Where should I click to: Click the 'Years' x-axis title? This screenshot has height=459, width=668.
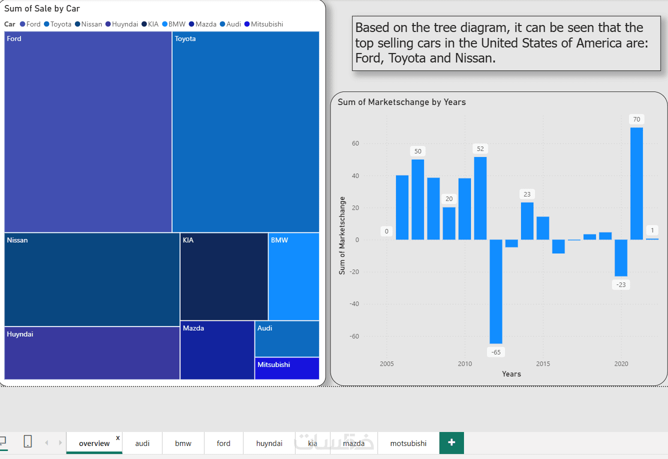pyautogui.click(x=511, y=374)
